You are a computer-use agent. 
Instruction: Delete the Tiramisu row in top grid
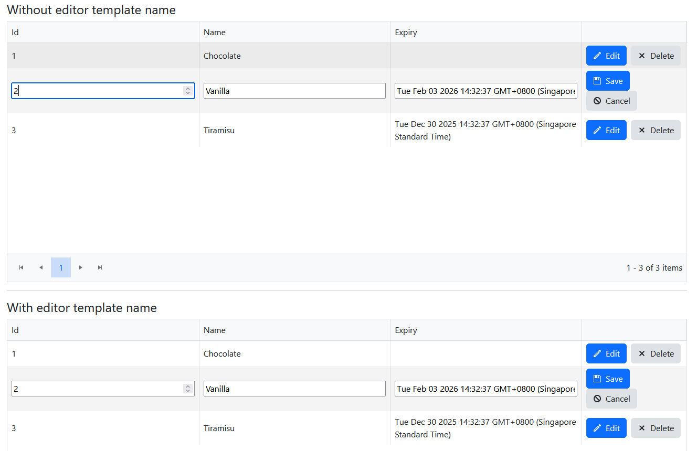pos(656,130)
